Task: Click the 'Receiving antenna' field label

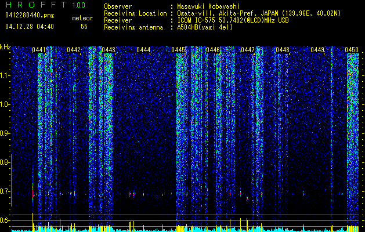Action: coord(133,27)
